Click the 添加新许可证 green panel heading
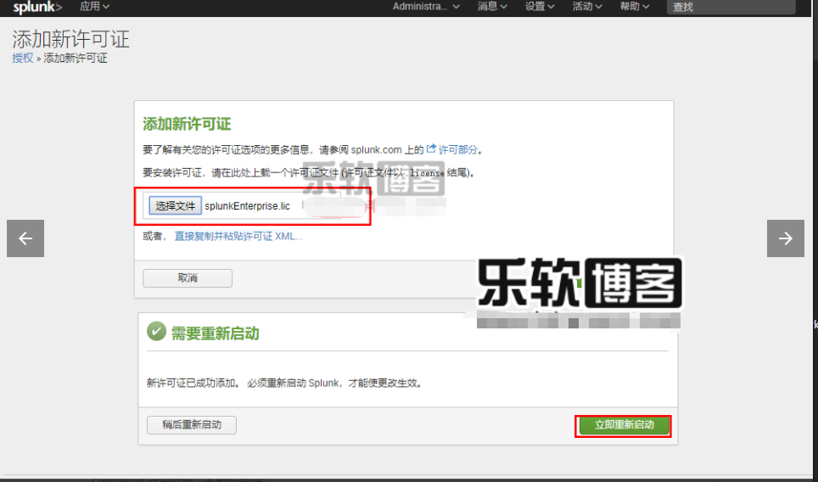The width and height of the screenshot is (818, 482). [187, 125]
